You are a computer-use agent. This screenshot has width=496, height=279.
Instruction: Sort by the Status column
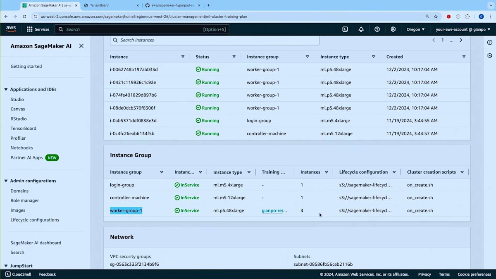point(234,57)
